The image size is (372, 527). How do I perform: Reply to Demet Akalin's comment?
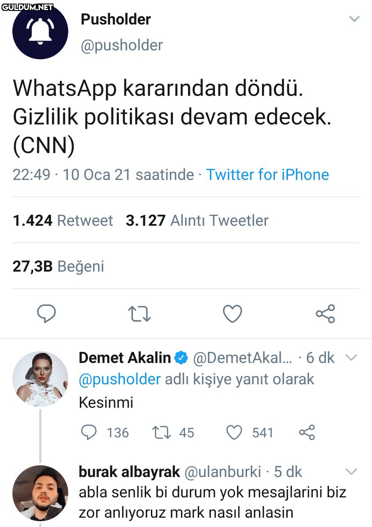[89, 433]
